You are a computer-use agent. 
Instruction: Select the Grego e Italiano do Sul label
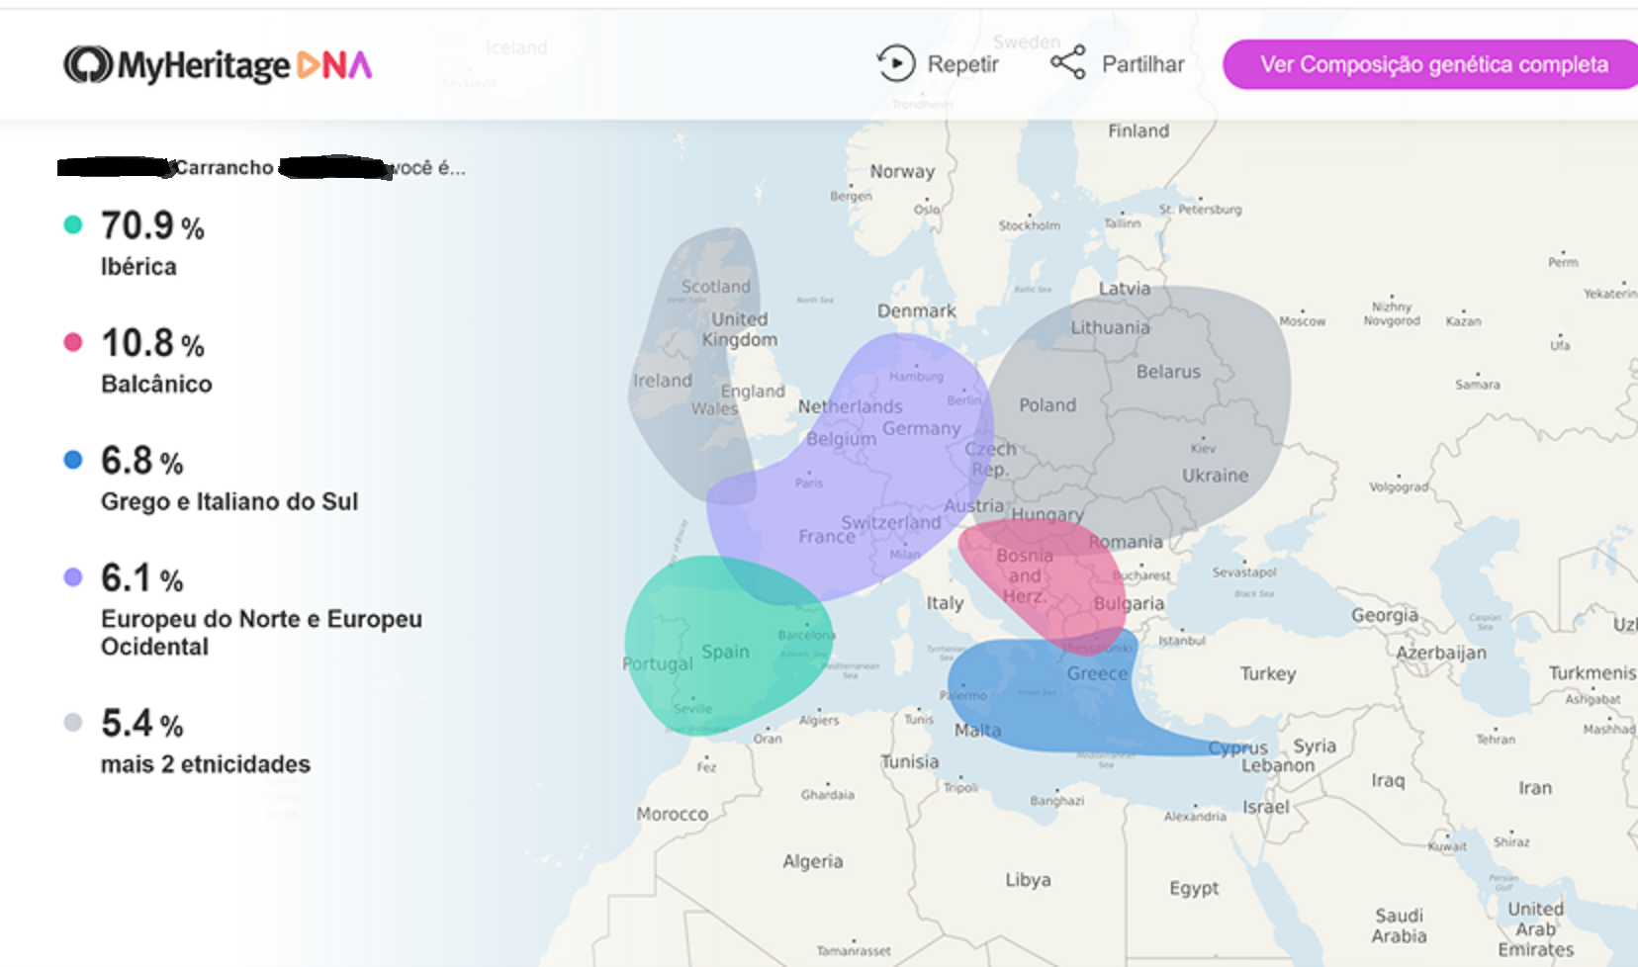point(229,502)
